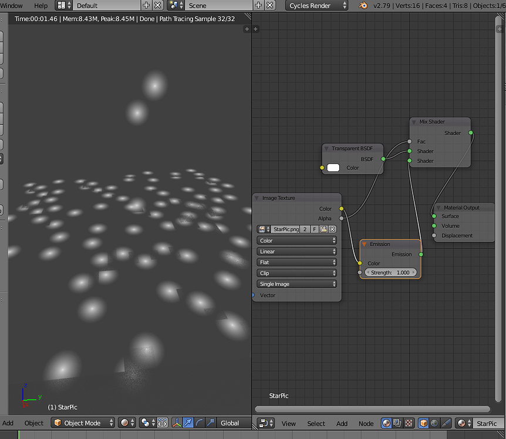Open the Object Mode dropdown
This screenshot has height=439, width=506.
[83, 423]
